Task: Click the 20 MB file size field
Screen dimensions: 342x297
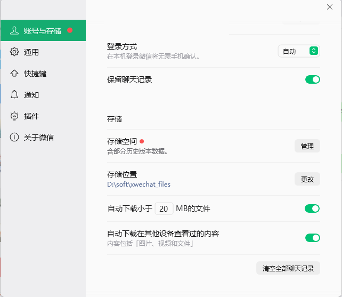Action: 164,208
